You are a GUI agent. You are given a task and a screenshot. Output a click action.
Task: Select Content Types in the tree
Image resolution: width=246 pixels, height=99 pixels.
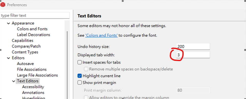pos(25,52)
